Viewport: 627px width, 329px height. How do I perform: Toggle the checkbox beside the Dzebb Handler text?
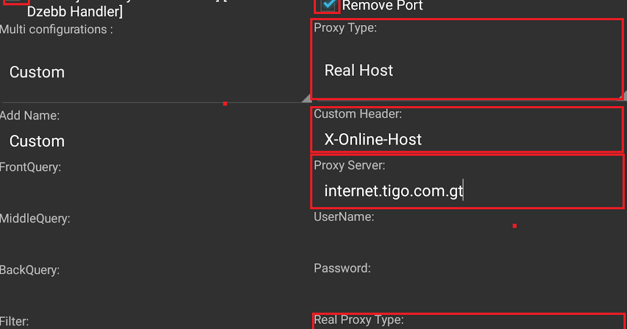[16, 3]
